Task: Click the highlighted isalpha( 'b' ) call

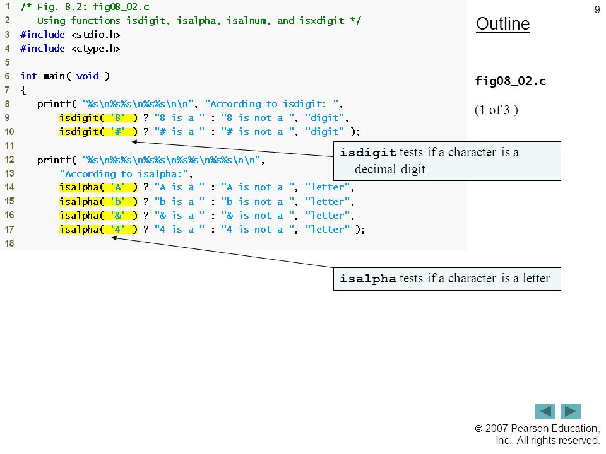Action: pyautogui.click(x=98, y=202)
